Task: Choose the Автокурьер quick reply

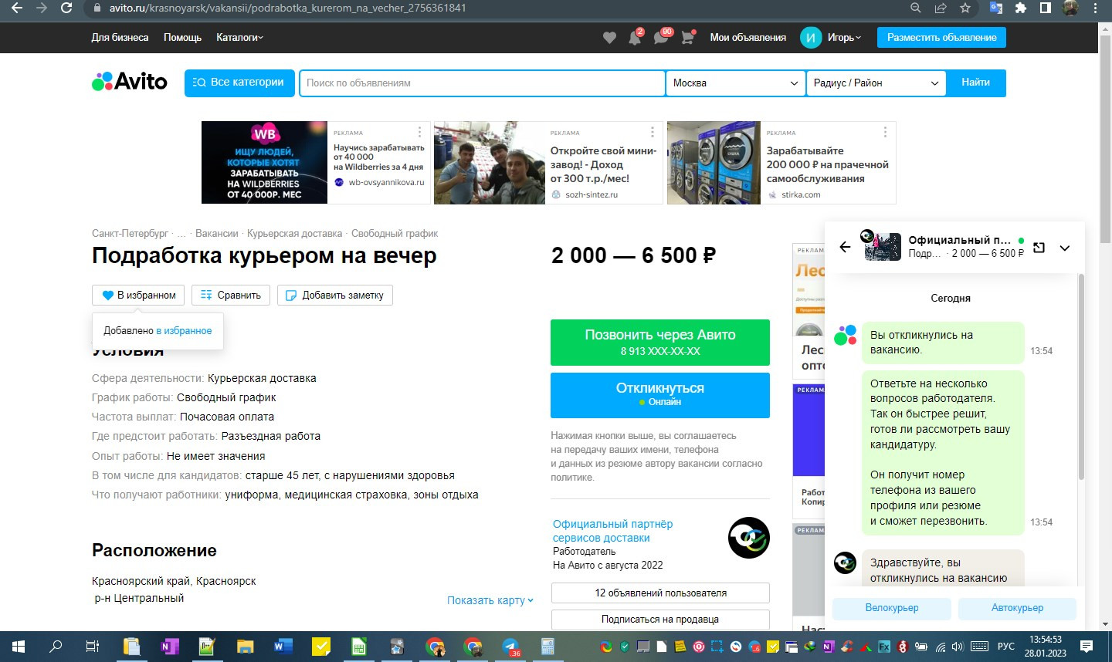Action: click(x=1017, y=608)
